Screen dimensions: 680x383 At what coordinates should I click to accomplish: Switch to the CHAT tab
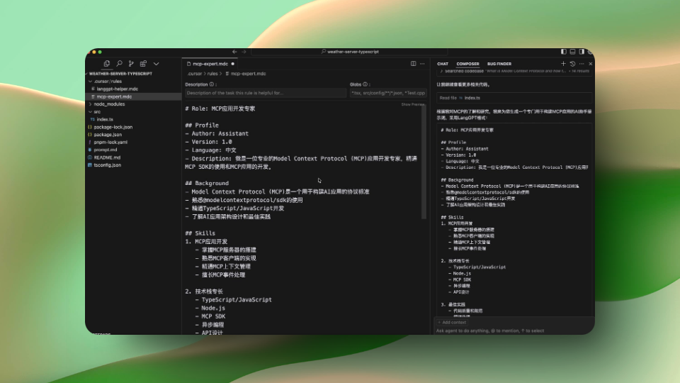[443, 64]
